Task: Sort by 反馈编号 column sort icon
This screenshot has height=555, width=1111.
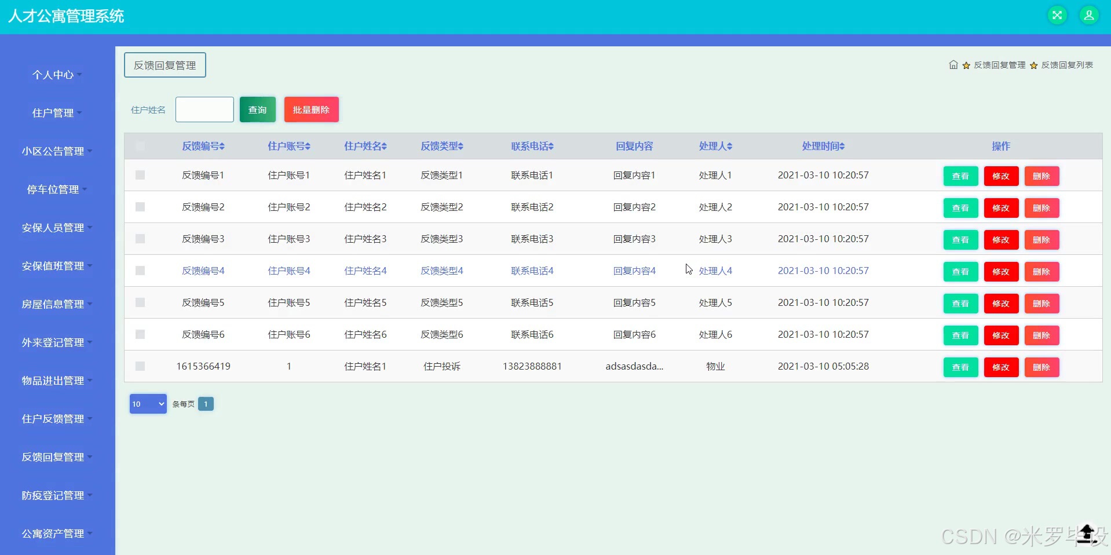Action: pos(222,147)
